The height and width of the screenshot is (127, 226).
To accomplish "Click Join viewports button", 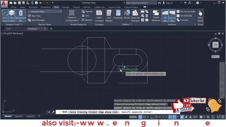I will click(x=85, y=16).
